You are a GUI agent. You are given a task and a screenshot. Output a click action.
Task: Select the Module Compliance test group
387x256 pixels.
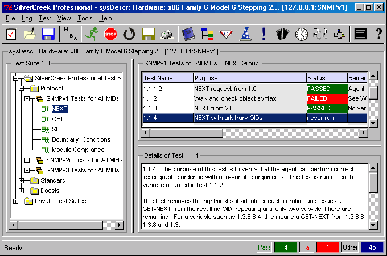click(x=78, y=150)
